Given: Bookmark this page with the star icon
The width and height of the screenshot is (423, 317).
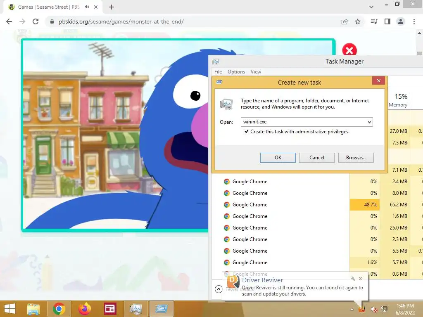Looking at the screenshot, I should point(358,21).
